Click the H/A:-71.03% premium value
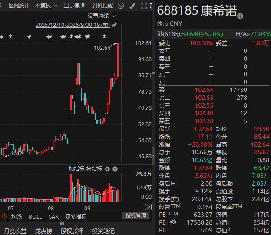Viewport: 271px width, 235px height. coord(253,34)
